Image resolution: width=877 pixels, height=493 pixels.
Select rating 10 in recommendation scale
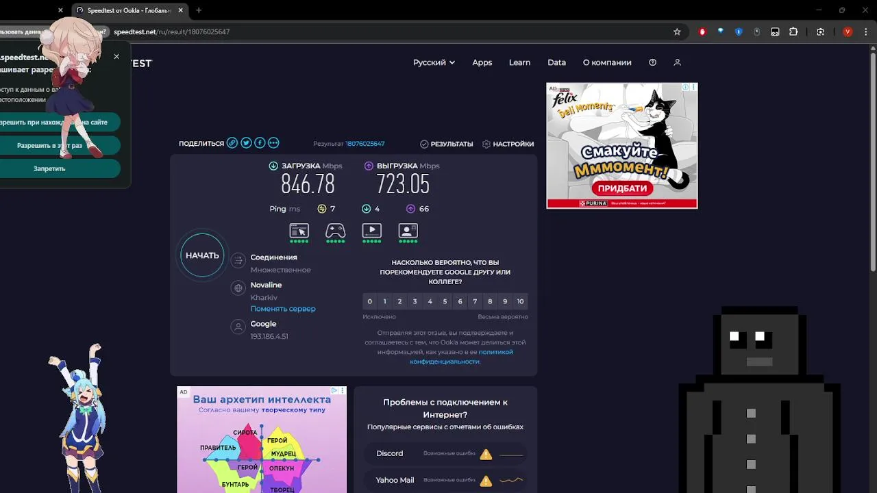[x=521, y=301]
